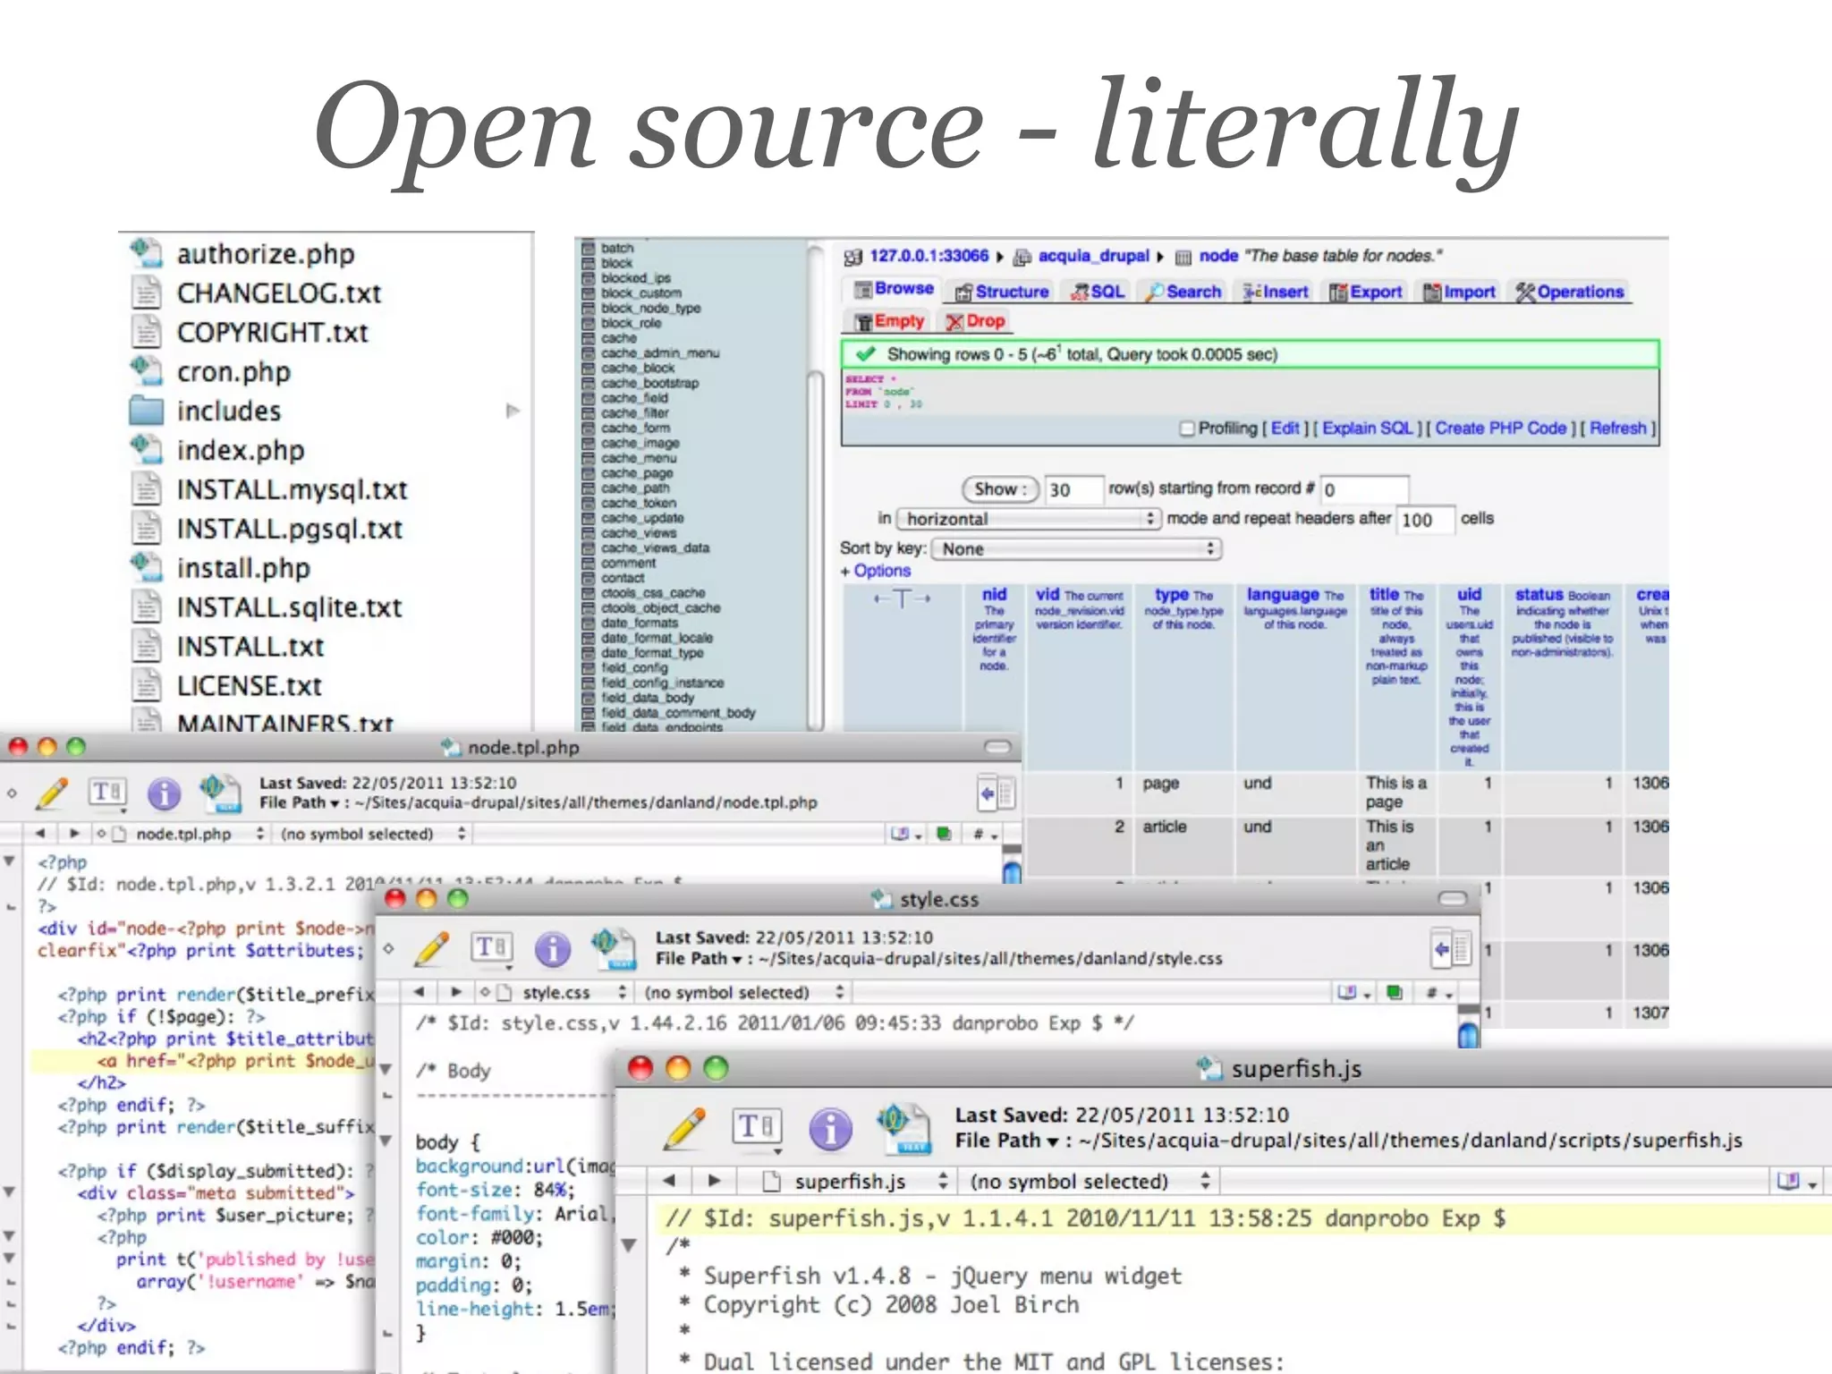Open the Insert tab
Screen dimensions: 1832x1374
click(x=1276, y=292)
